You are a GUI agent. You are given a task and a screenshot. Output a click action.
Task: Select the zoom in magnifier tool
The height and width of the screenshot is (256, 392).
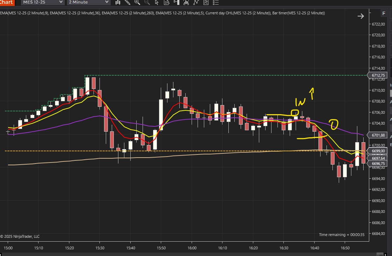(x=137, y=2)
